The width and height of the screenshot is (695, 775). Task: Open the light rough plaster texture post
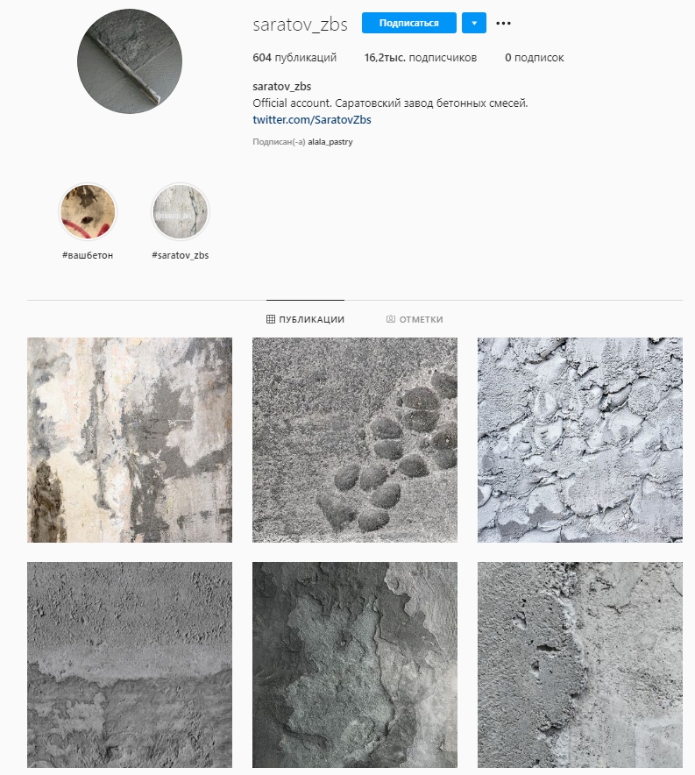point(580,440)
